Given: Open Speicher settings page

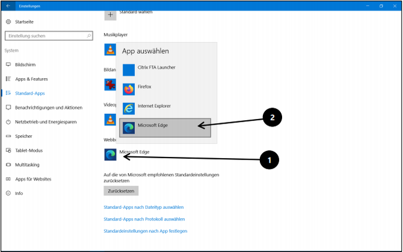Looking at the screenshot, I should [24, 135].
